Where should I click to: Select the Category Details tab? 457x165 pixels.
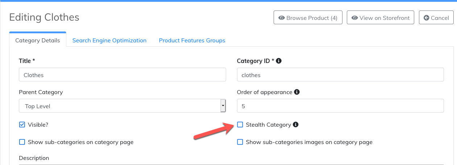[x=38, y=41]
